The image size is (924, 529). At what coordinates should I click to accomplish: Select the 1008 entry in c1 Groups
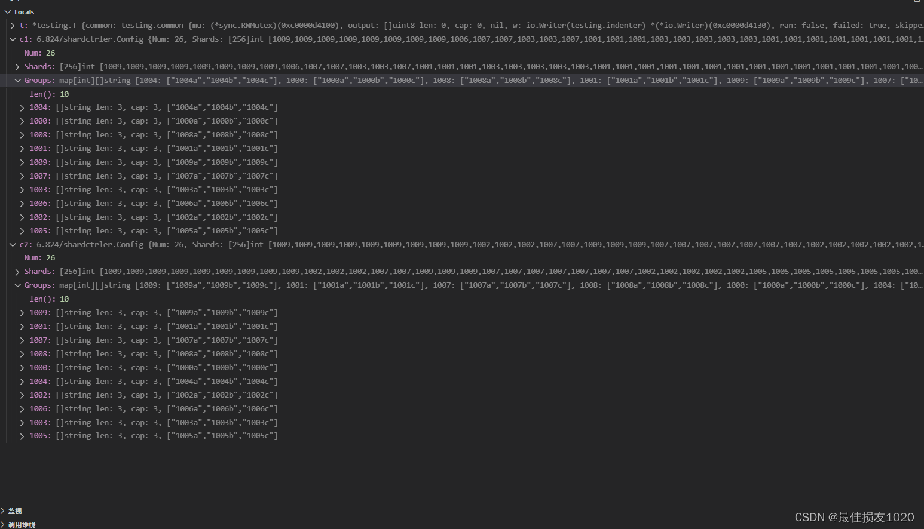[462, 135]
